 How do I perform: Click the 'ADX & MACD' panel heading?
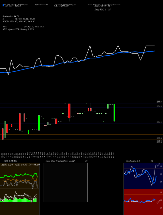[x=10, y=161]
